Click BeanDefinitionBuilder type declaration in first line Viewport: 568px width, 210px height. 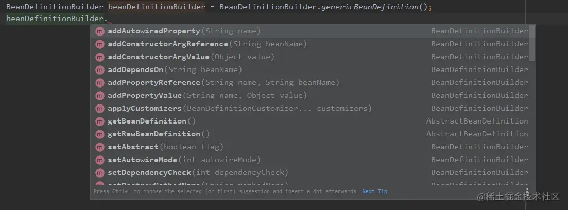click(55, 7)
